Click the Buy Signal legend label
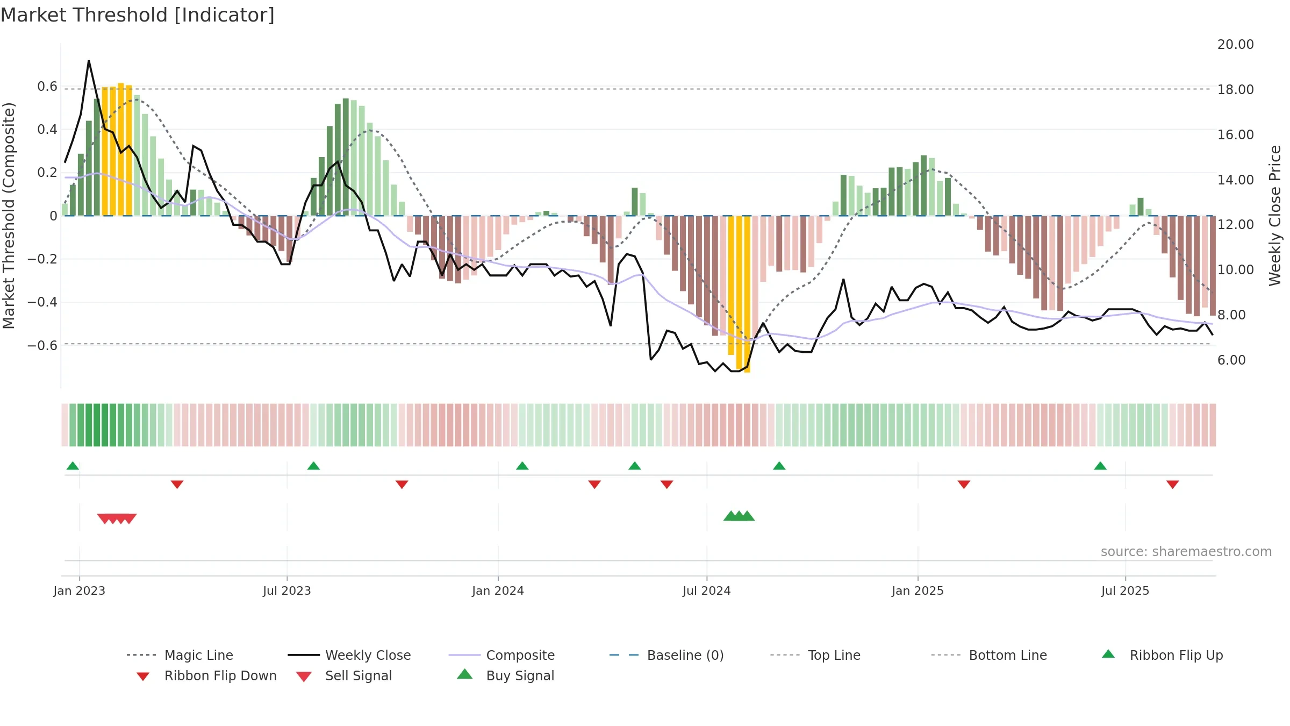1290x726 pixels. point(520,675)
